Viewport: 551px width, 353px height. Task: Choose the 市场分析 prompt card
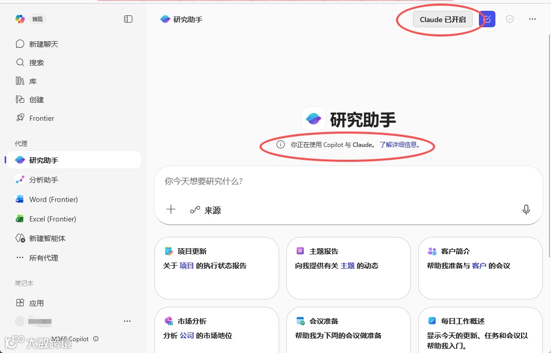click(x=217, y=330)
